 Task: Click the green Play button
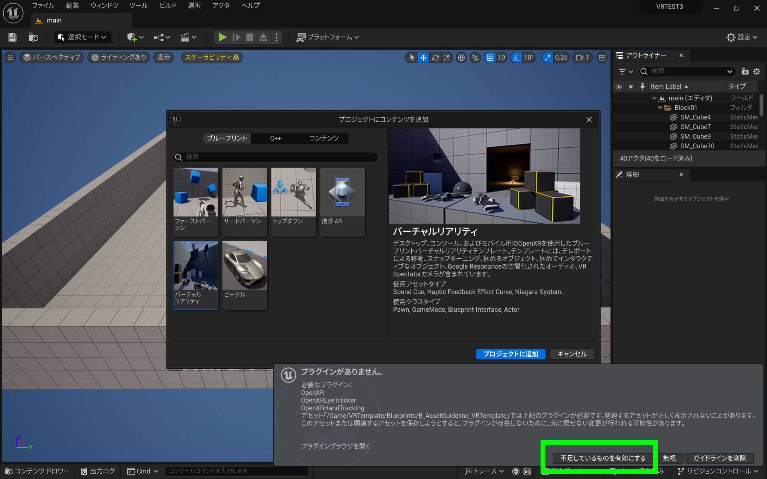tap(222, 37)
